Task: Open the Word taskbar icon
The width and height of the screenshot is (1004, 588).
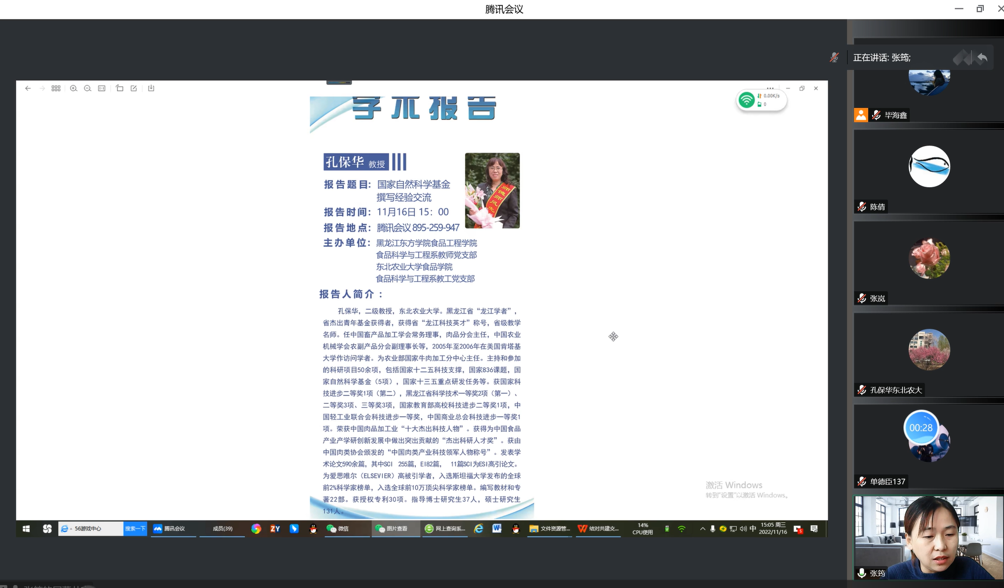Action: (497, 529)
